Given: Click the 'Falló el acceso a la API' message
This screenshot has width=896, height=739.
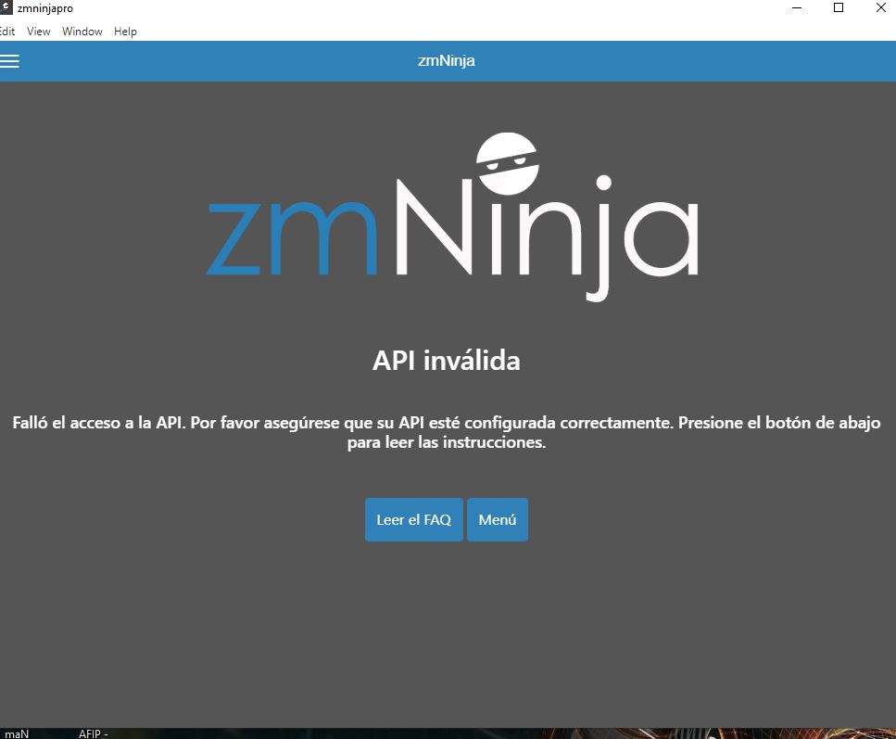Looking at the screenshot, I should click(x=447, y=432).
